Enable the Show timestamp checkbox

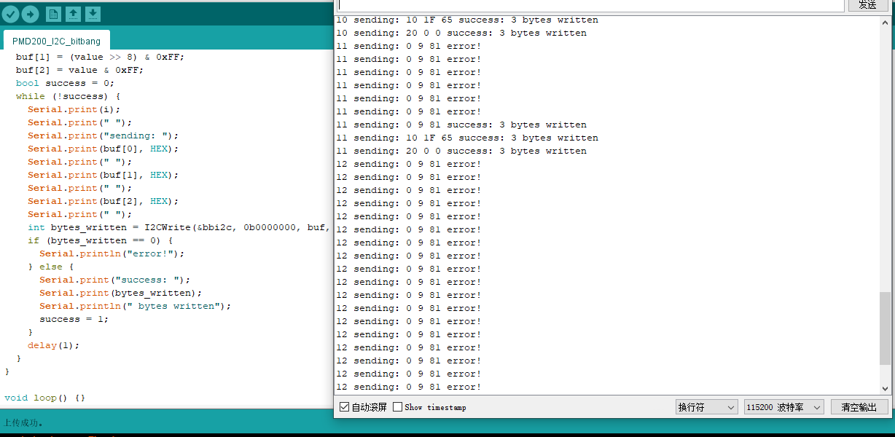coord(397,407)
